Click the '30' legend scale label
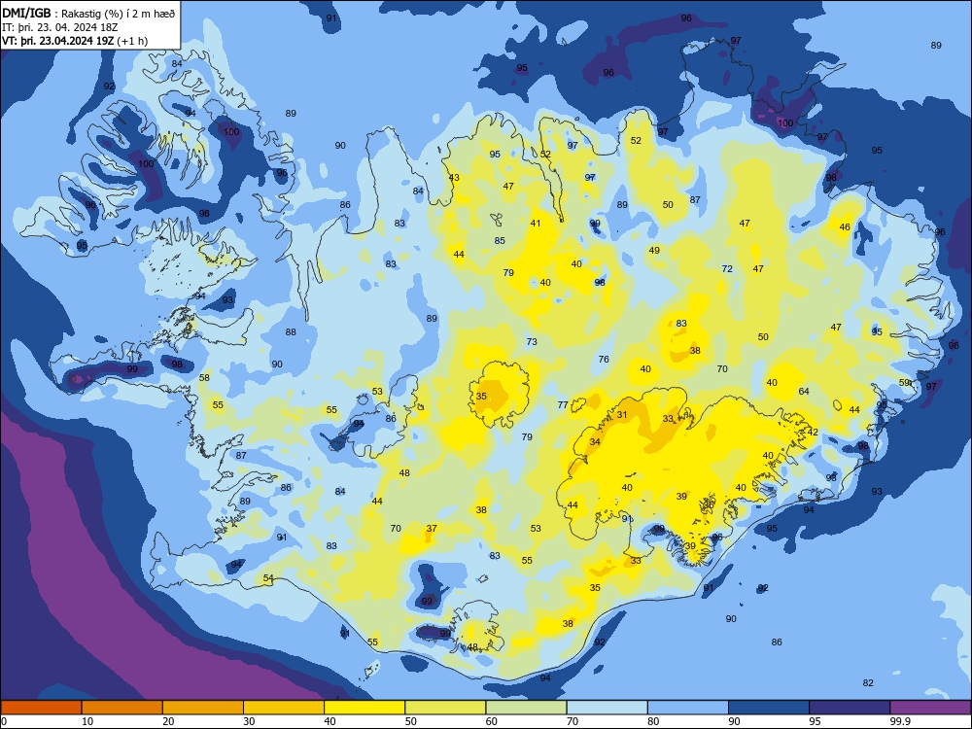The width and height of the screenshot is (972, 729). (x=249, y=721)
